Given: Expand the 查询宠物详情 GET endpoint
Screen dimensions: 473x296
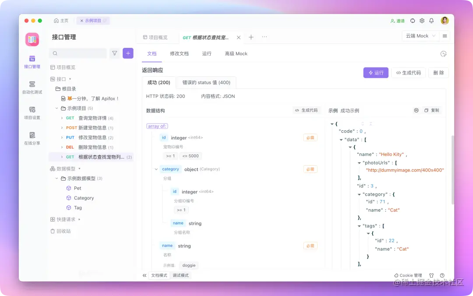Looking at the screenshot, I should pos(61,118).
